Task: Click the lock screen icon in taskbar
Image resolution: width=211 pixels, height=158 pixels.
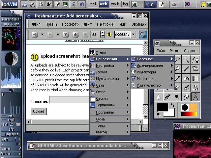Action: [x=41, y=4]
